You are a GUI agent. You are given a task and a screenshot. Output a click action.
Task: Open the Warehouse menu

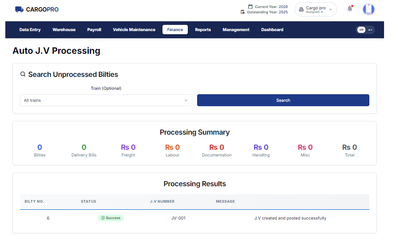[64, 30]
